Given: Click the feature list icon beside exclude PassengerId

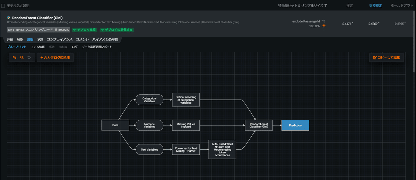Looking at the screenshot, I should coord(324,21).
